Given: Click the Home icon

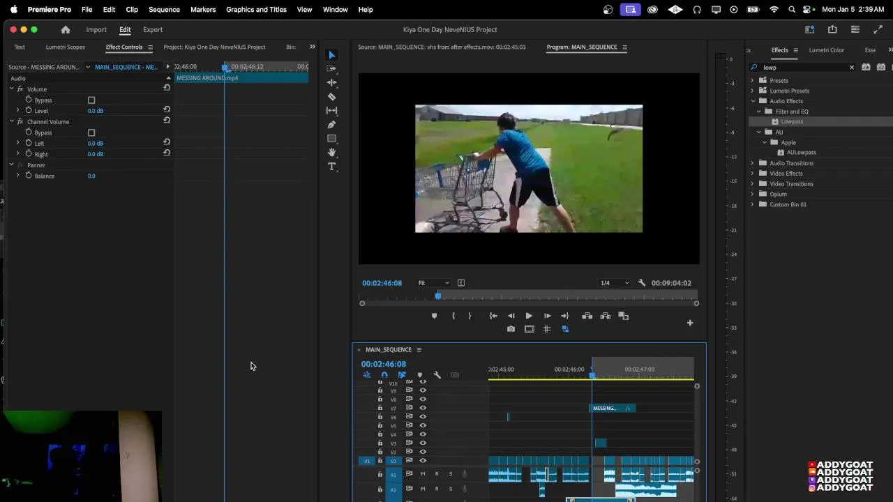Looking at the screenshot, I should [66, 30].
